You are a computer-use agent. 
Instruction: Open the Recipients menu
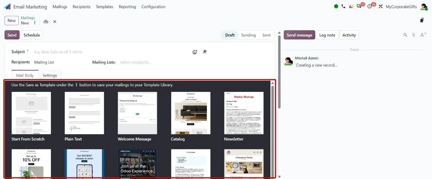point(82,7)
